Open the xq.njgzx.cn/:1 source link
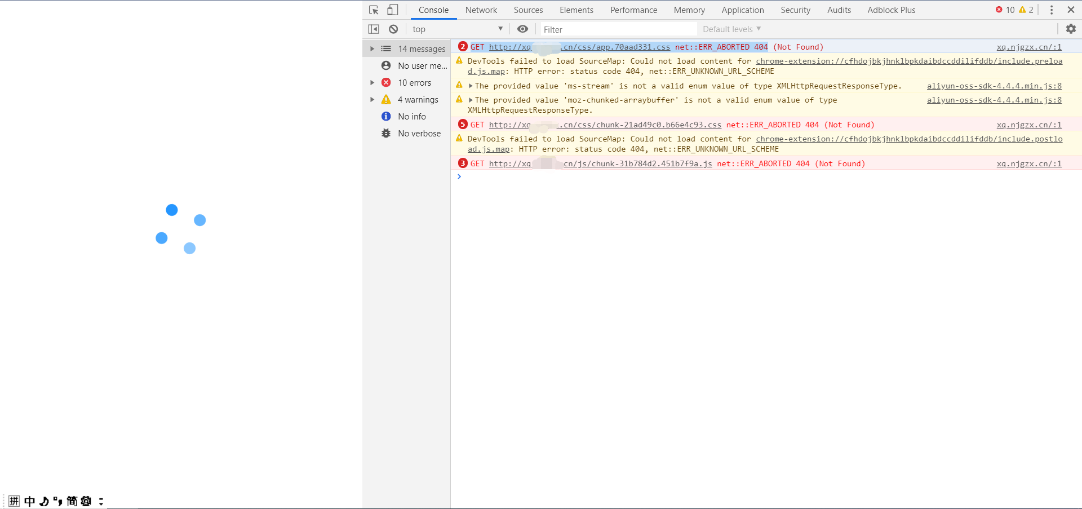1082x509 pixels. point(1029,47)
